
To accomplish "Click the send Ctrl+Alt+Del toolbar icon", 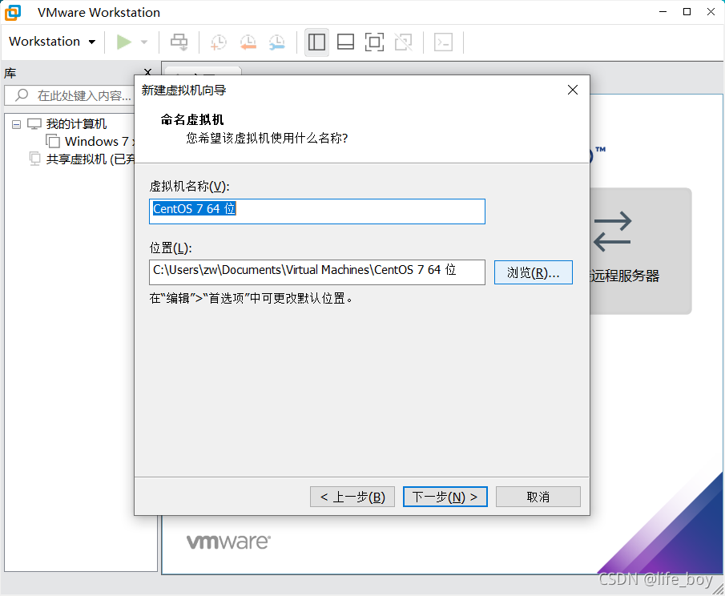I will [x=179, y=42].
